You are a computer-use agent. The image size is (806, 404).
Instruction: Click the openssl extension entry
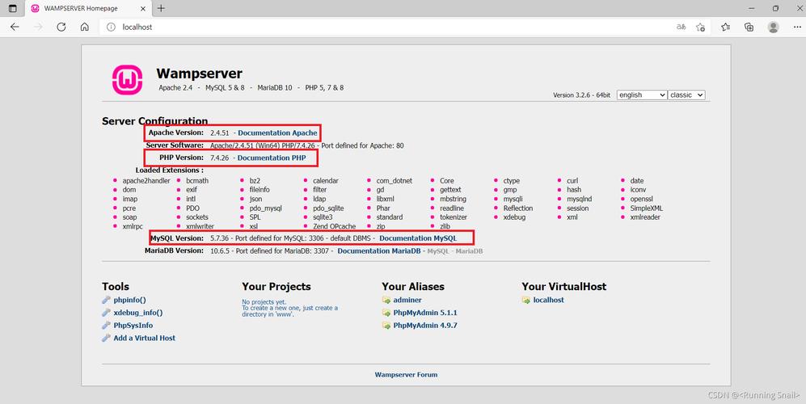(x=642, y=199)
